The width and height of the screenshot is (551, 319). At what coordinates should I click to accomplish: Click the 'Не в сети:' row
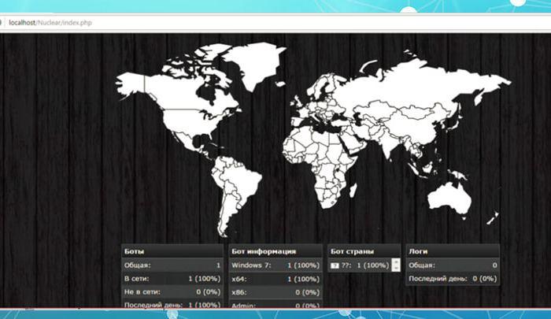tap(172, 292)
